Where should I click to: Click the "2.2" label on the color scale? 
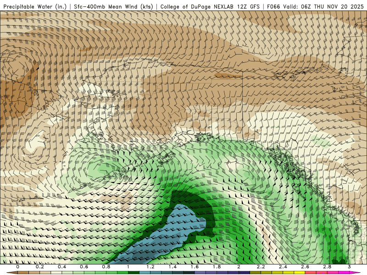tap(261, 267)
